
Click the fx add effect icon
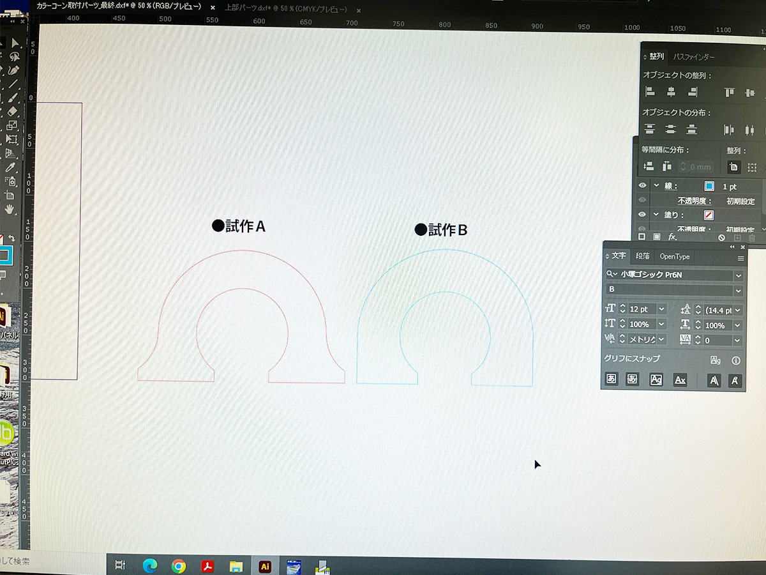point(672,236)
